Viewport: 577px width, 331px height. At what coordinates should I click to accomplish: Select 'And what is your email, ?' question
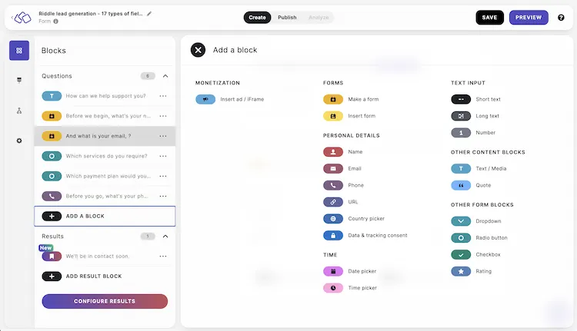point(105,136)
